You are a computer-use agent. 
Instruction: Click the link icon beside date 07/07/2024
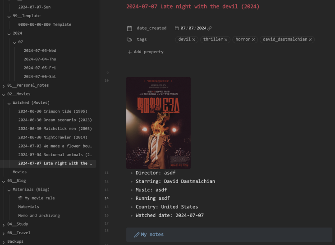pyautogui.click(x=210, y=28)
